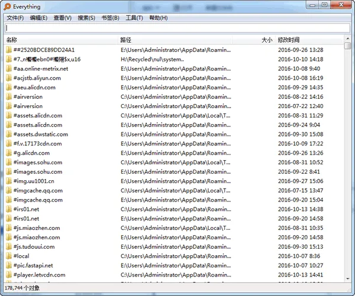
Task: Click path H:\Recycled\nul\system..
Action: point(152,59)
